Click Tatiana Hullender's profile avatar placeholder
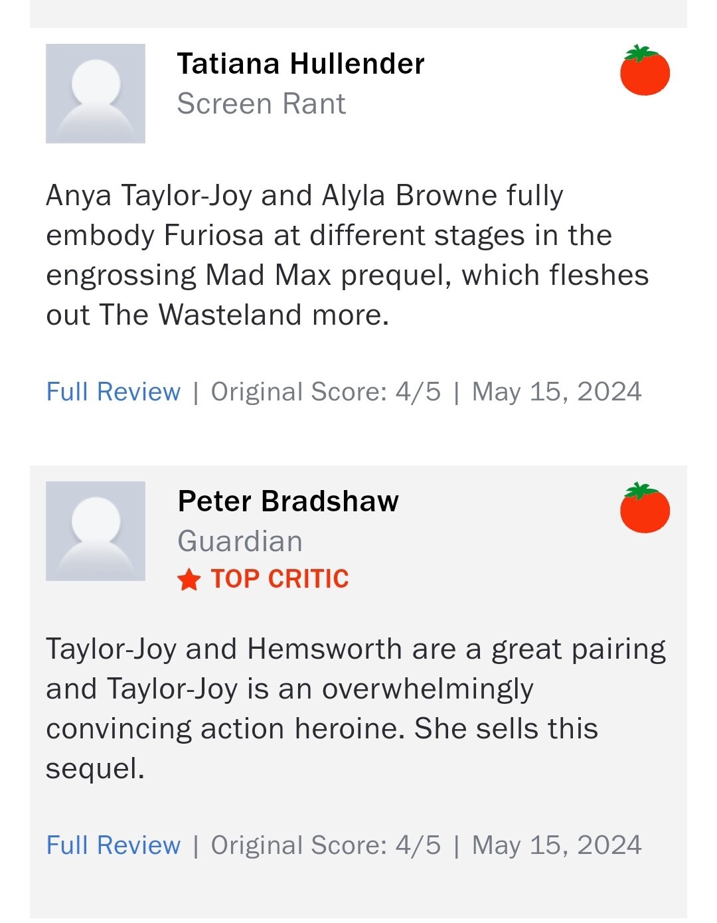 (x=96, y=94)
